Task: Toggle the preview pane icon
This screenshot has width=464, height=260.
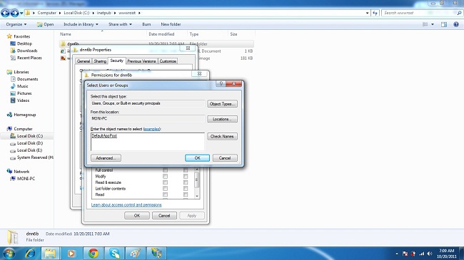Action: (x=444, y=24)
